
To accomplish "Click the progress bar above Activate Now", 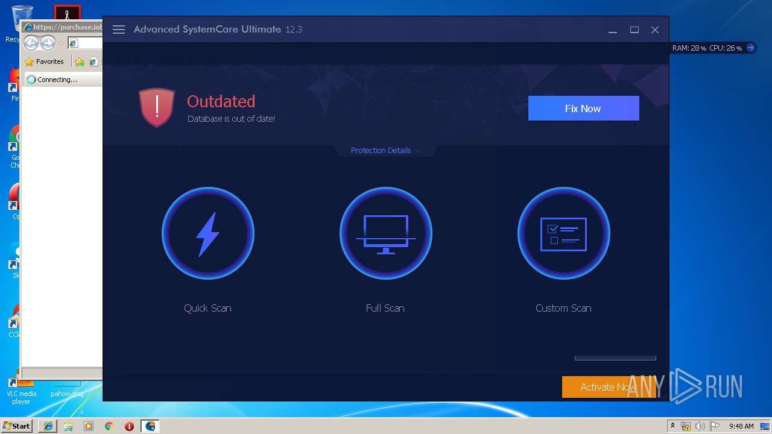I will (615, 358).
